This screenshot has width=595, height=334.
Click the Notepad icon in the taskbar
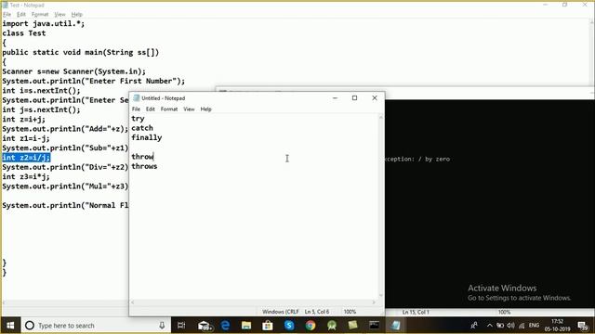point(395,326)
